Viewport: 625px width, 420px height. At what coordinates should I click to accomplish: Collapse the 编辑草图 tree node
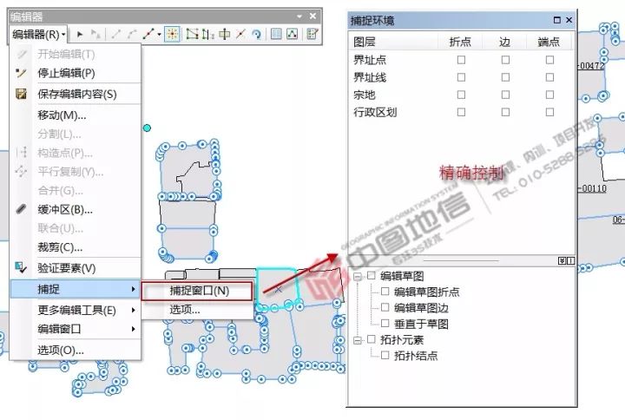click(x=358, y=277)
